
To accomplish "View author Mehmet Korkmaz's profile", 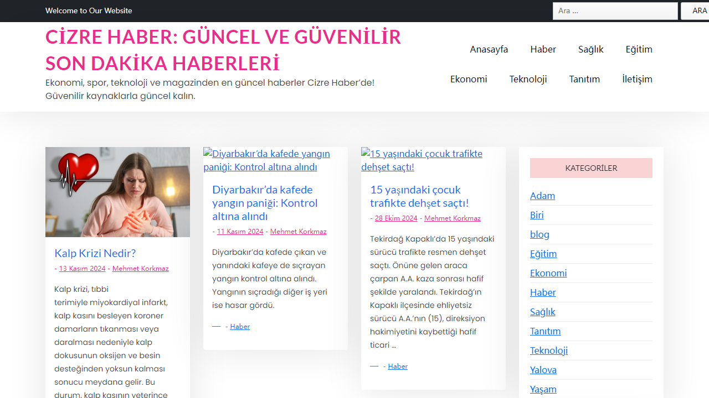I will tap(140, 268).
